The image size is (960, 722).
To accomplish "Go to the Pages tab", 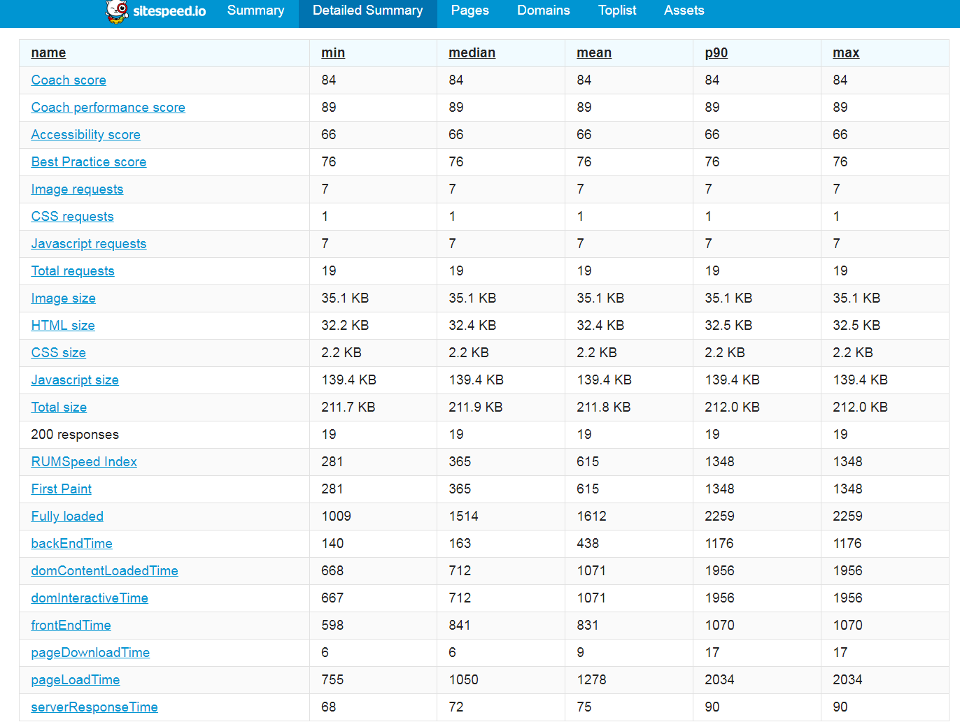I will 470,10.
